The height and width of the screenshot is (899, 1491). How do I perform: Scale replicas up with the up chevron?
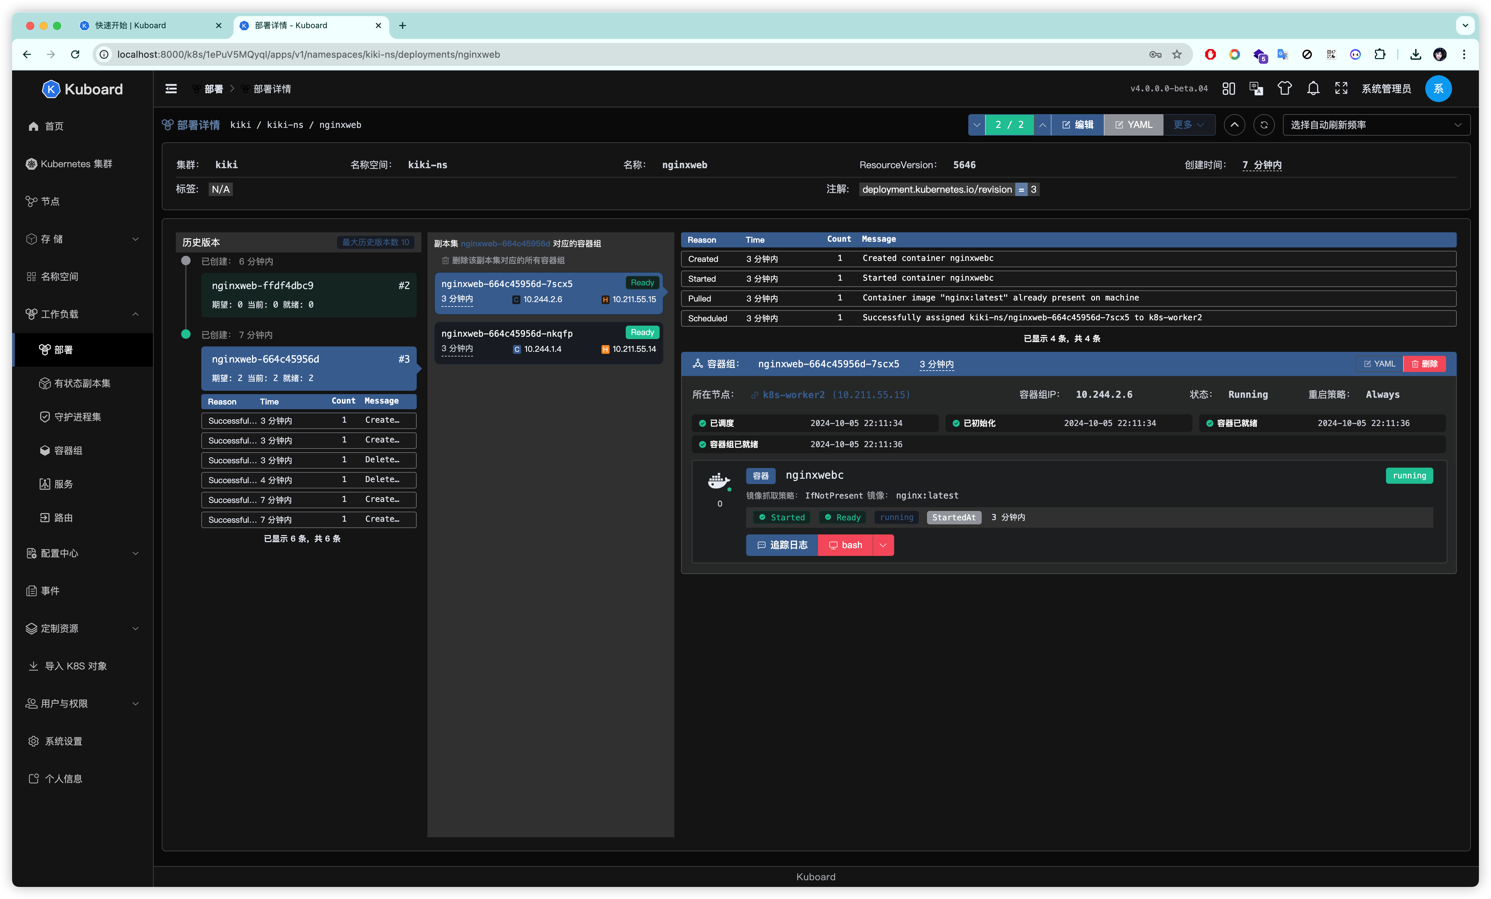tap(1042, 125)
